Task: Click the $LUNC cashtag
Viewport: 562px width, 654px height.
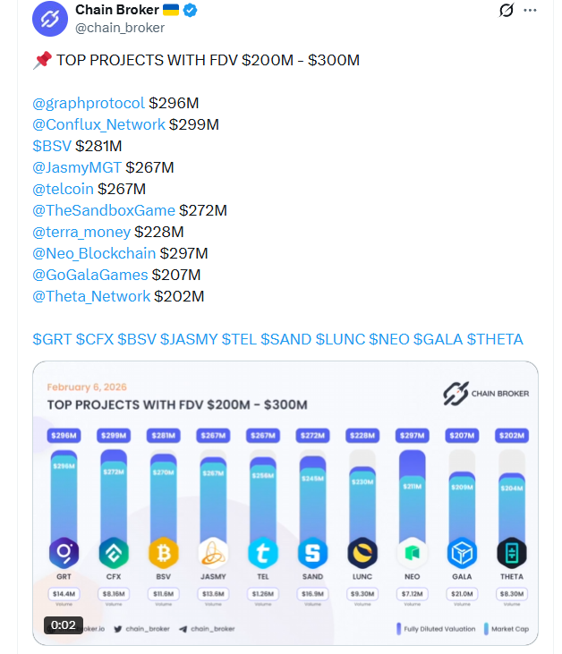Action: click(339, 339)
